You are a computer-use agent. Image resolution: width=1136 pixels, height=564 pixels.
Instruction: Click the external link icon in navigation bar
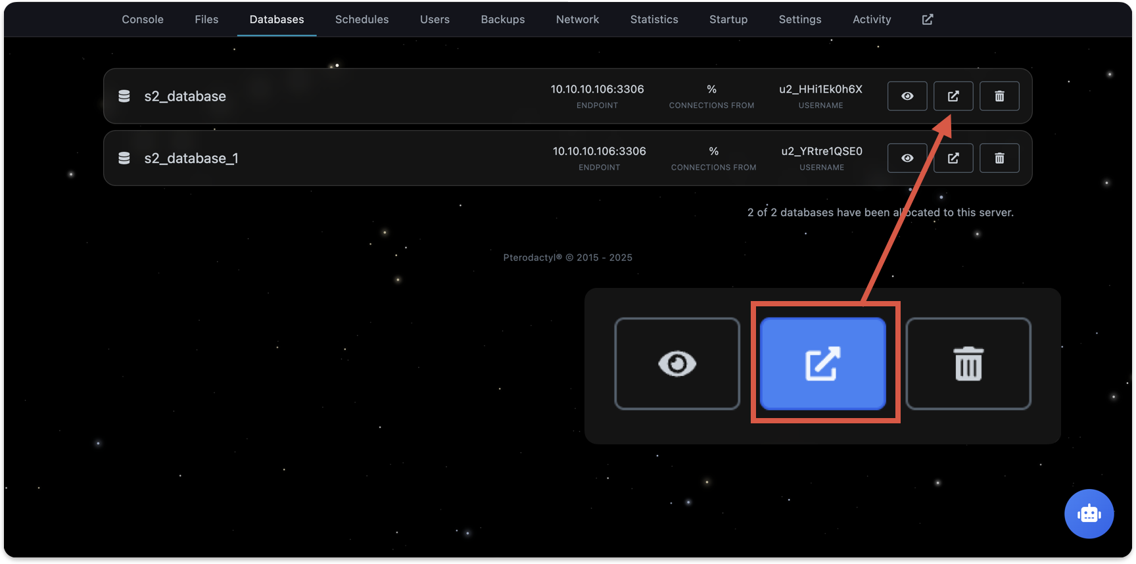click(x=927, y=20)
